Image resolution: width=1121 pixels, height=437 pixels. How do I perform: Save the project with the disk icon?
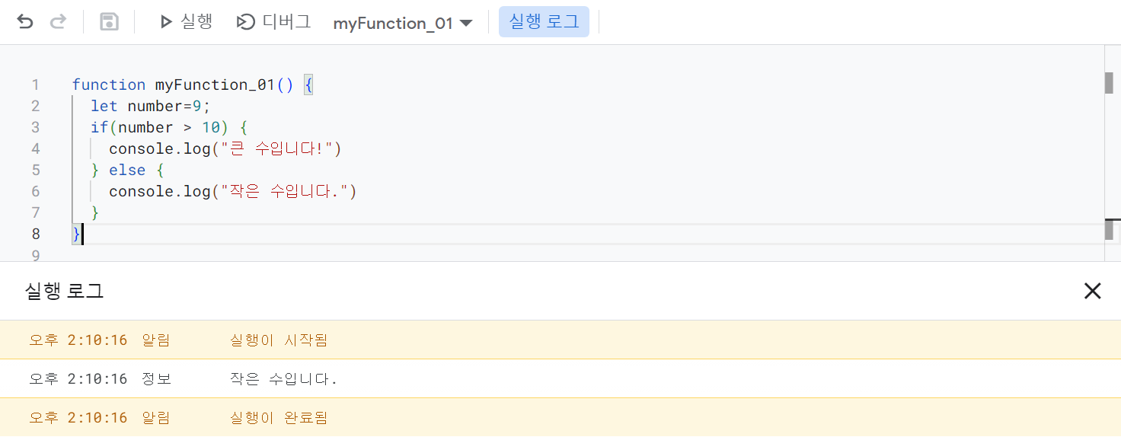[109, 22]
